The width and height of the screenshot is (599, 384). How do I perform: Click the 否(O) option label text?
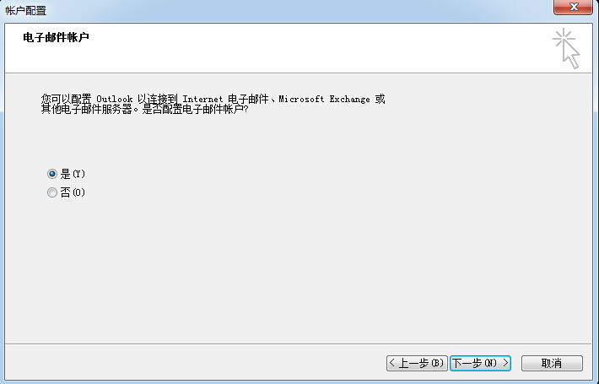click(73, 193)
